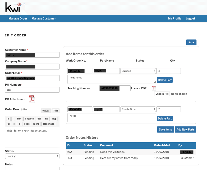The image size is (207, 170).
Task: Click the 'b-quote' editor button
Action: point(29,119)
